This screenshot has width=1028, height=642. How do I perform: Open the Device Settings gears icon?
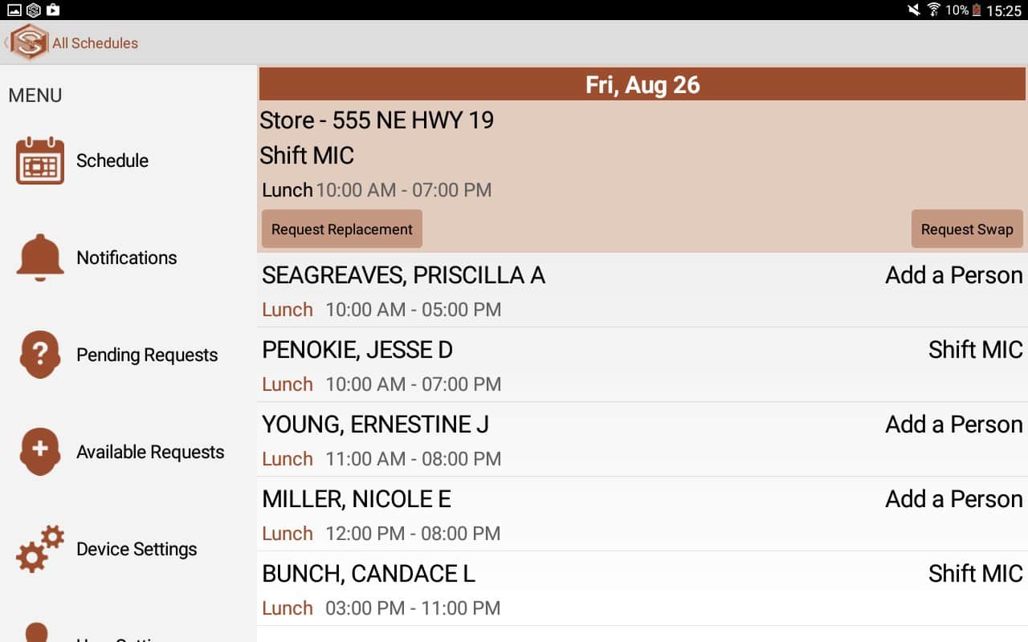pyautogui.click(x=40, y=549)
